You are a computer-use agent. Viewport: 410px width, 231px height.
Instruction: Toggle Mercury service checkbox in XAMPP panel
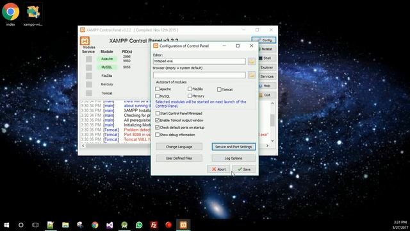click(x=89, y=84)
